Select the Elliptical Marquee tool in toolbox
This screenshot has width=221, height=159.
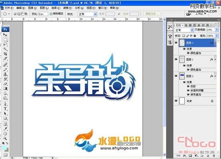[5, 39]
